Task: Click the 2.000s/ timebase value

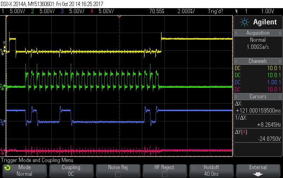Action: coord(186,11)
